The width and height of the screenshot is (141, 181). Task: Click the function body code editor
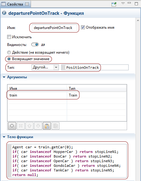click(x=67, y=161)
